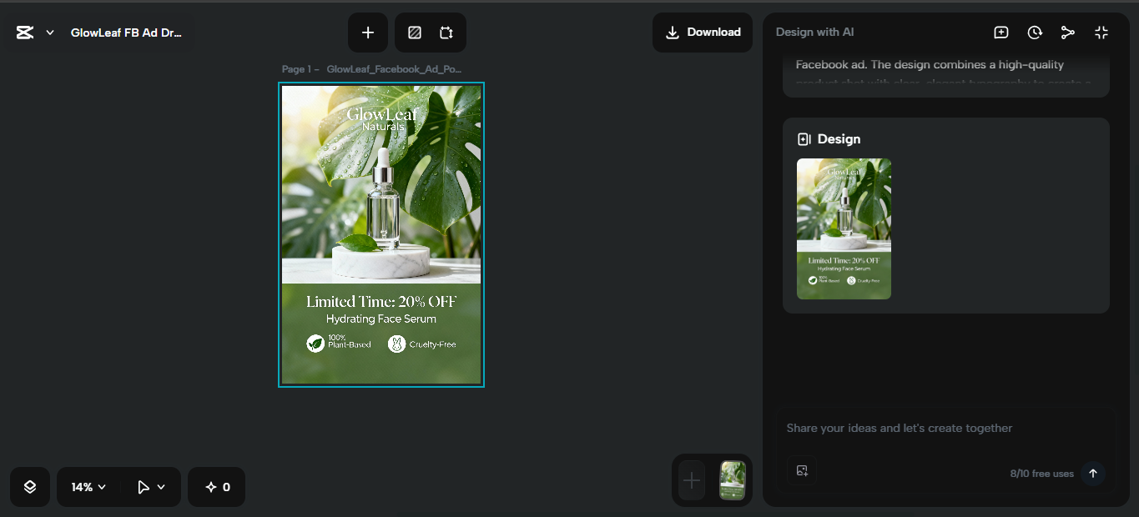The width and height of the screenshot is (1139, 517).
Task: Start a new AI chat
Action: point(1000,32)
